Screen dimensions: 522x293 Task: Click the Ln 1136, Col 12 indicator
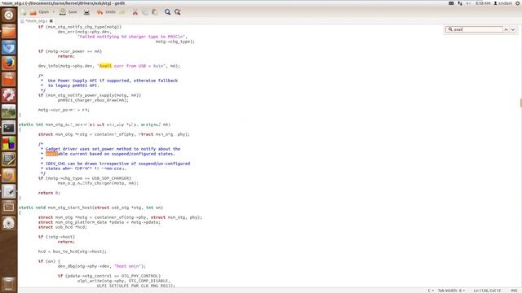click(487, 291)
